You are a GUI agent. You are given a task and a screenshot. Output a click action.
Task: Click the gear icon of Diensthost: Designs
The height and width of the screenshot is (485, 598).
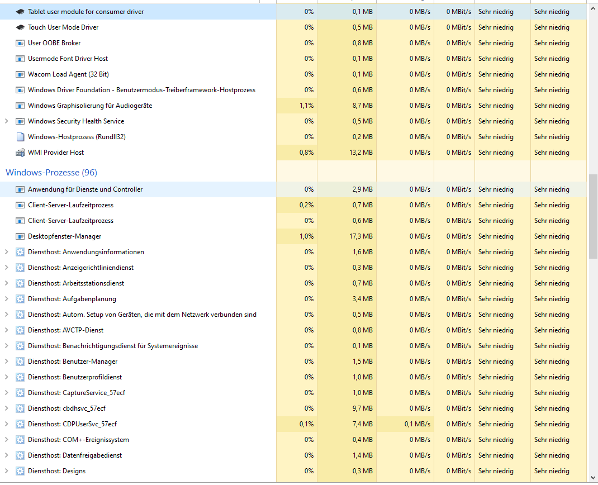pyautogui.click(x=20, y=471)
